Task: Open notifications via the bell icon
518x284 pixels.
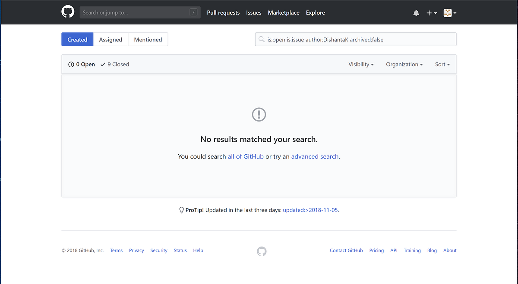Action: pyautogui.click(x=416, y=12)
